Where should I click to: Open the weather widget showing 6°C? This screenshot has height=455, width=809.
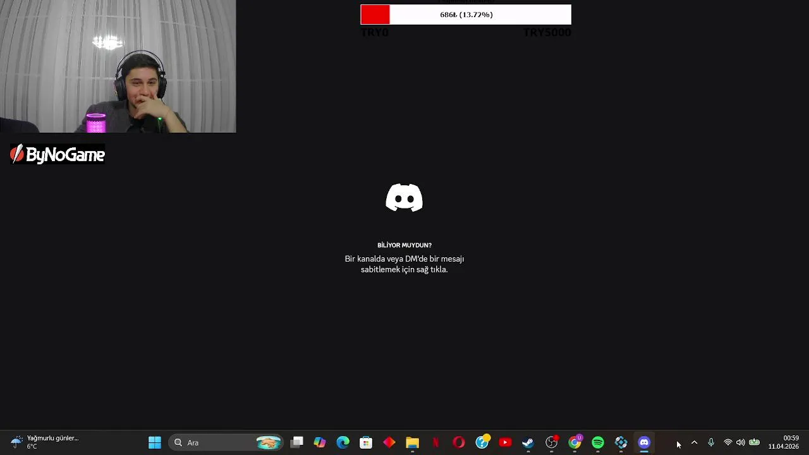[x=46, y=442]
